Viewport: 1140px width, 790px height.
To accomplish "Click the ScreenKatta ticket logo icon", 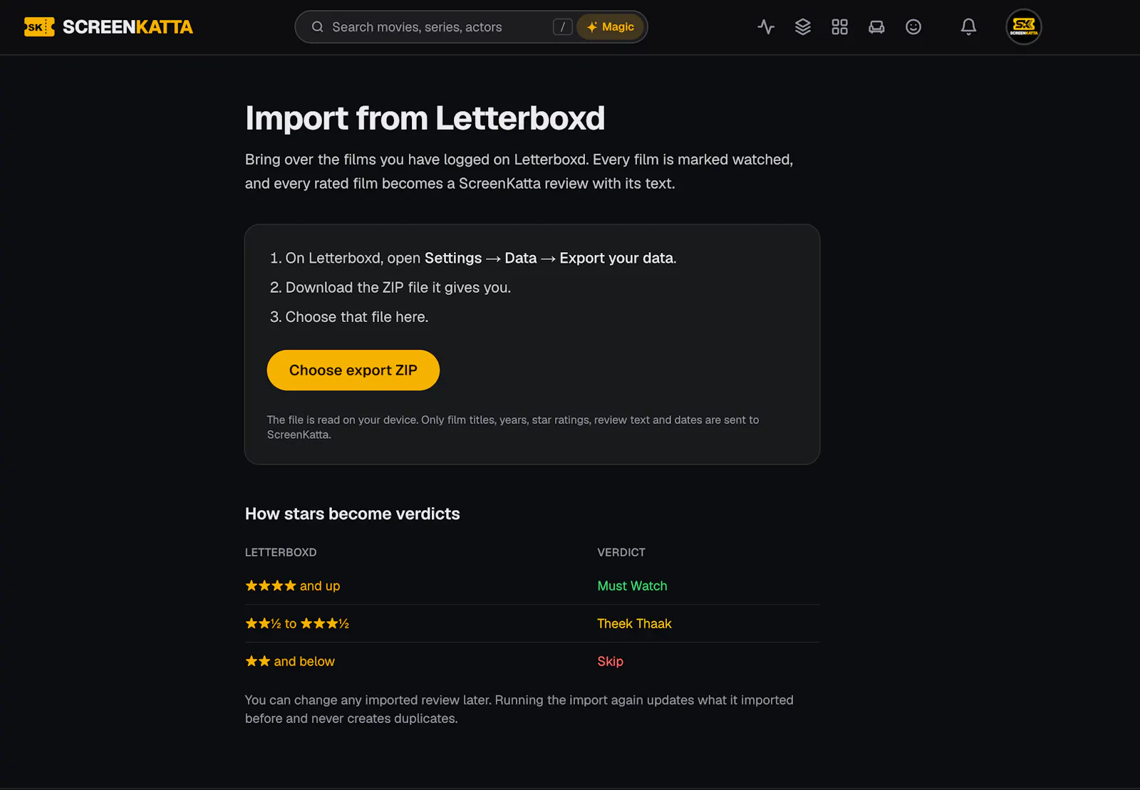I will tap(39, 27).
